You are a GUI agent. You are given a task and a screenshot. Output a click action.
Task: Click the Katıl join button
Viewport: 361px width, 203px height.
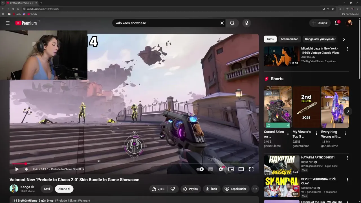point(47,189)
